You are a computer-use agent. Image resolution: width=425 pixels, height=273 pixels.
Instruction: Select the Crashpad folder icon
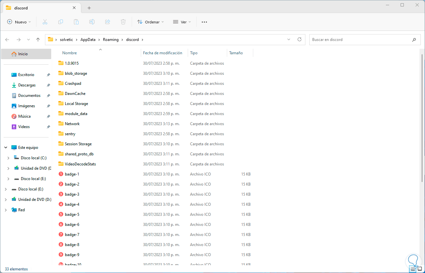pyautogui.click(x=61, y=83)
